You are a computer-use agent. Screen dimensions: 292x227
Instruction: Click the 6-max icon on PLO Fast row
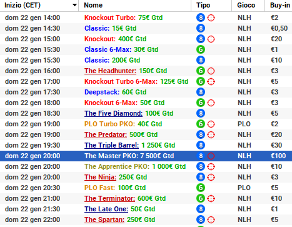201,188
